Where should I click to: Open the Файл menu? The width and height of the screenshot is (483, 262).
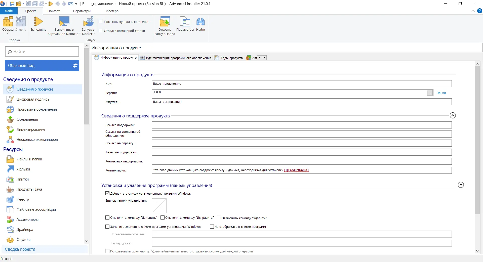[9, 11]
